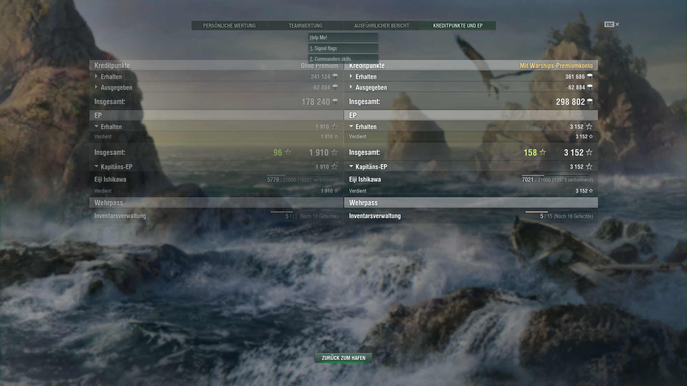Click the premium Erhalten credits coin icon
This screenshot has width=687, height=386.
[x=590, y=76]
